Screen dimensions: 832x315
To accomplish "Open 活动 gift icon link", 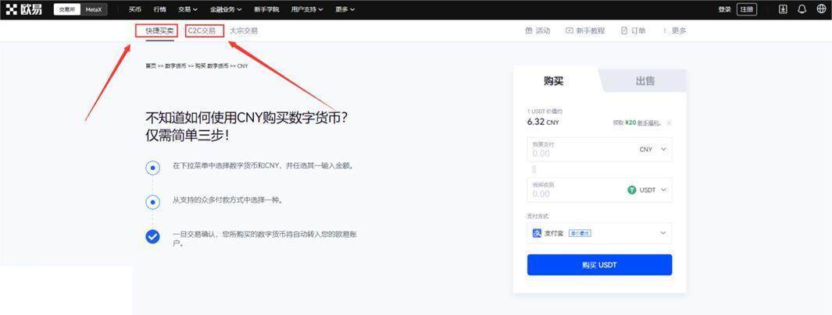I will click(x=530, y=30).
